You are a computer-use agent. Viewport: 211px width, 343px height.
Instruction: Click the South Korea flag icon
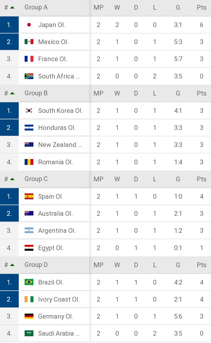[29, 111]
